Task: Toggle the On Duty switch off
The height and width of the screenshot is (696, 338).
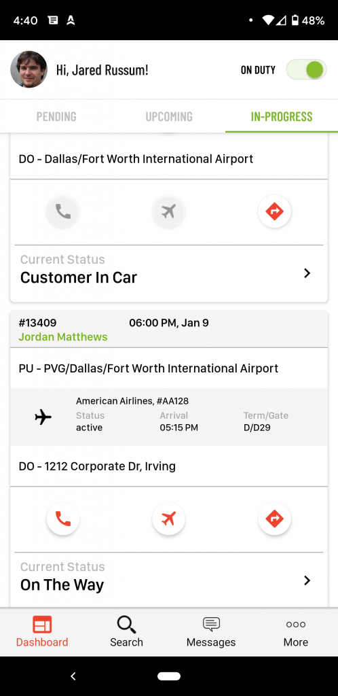Action: 306,70
